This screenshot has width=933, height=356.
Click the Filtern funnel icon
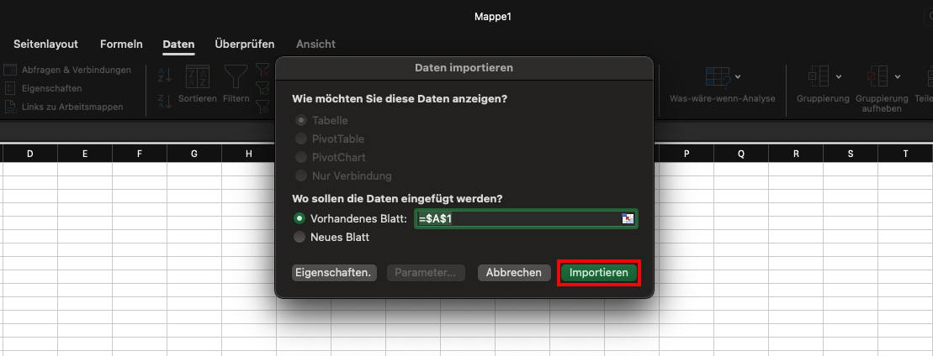click(x=236, y=78)
